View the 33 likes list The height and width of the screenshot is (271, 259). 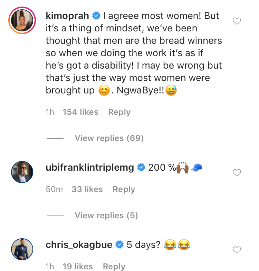(87, 189)
